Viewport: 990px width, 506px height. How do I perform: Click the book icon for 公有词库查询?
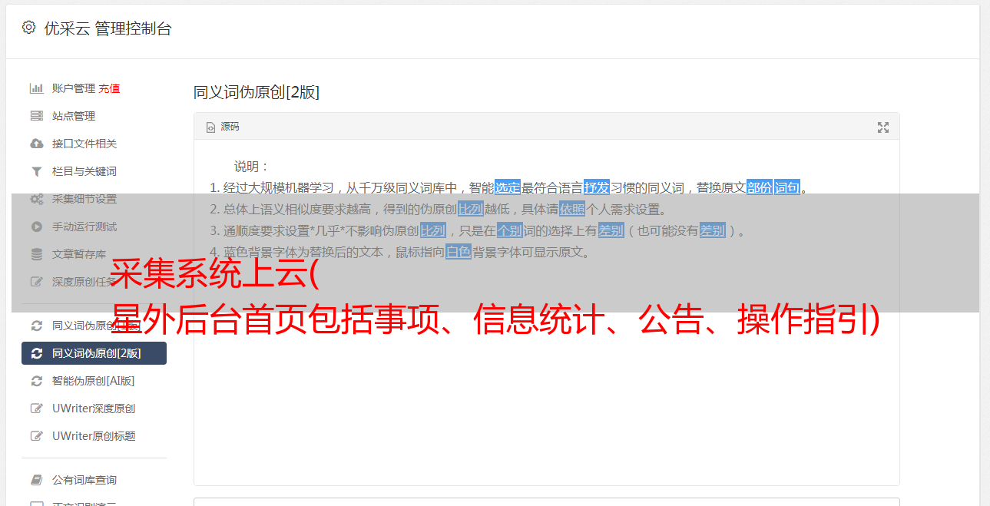click(36, 480)
